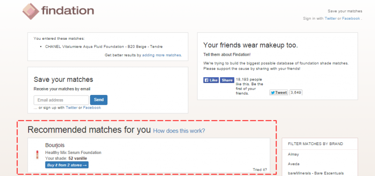375x176 pixels.
Task: Focus the Email address input field
Action: coord(61,100)
